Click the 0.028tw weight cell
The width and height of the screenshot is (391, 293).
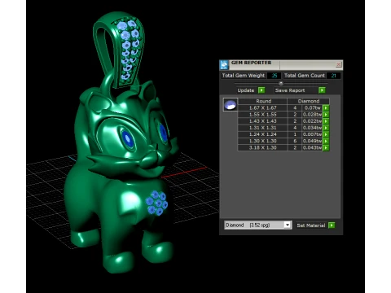pyautogui.click(x=312, y=115)
